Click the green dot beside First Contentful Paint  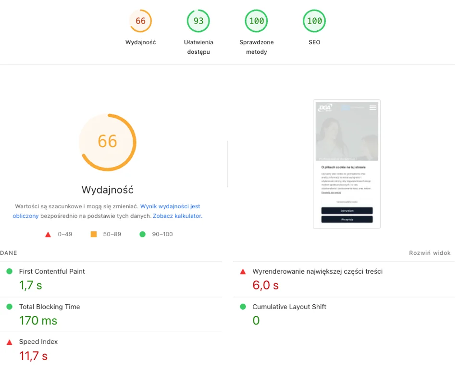click(x=9, y=271)
